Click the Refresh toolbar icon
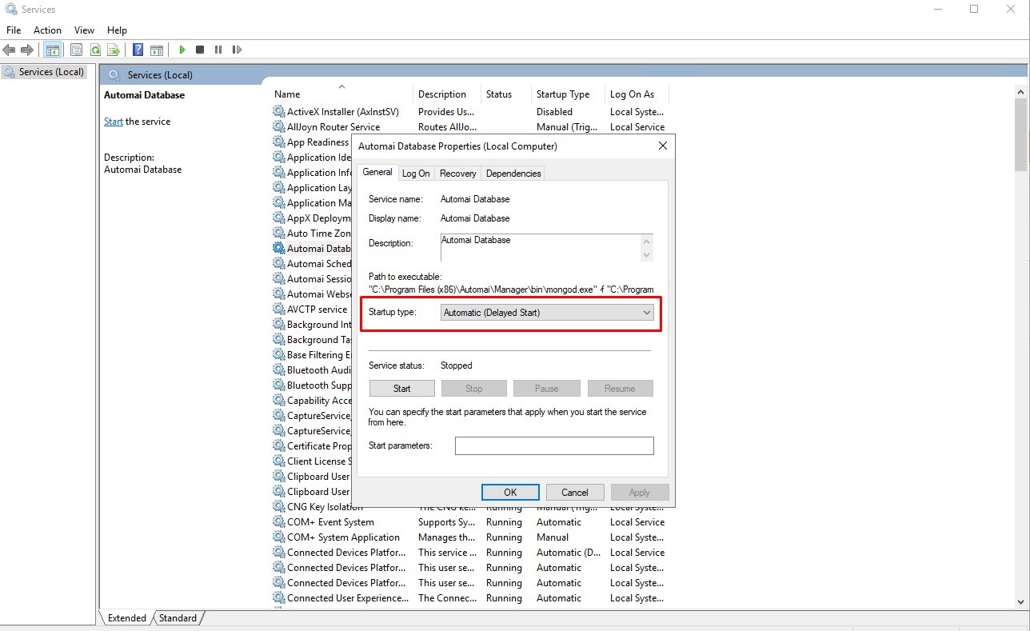Viewport: 1030px width, 631px height. 95,50
